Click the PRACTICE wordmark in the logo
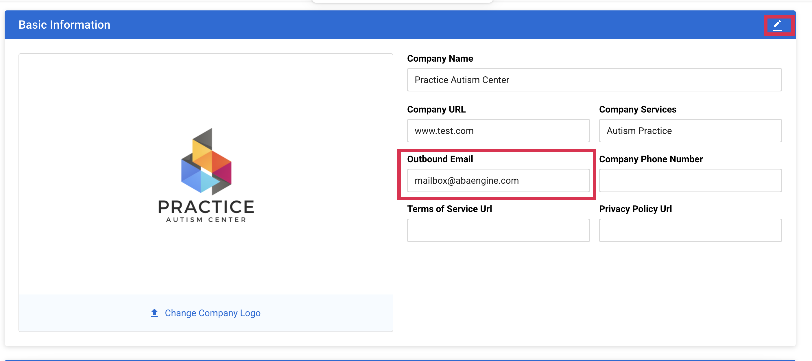The width and height of the screenshot is (812, 361). tap(206, 207)
